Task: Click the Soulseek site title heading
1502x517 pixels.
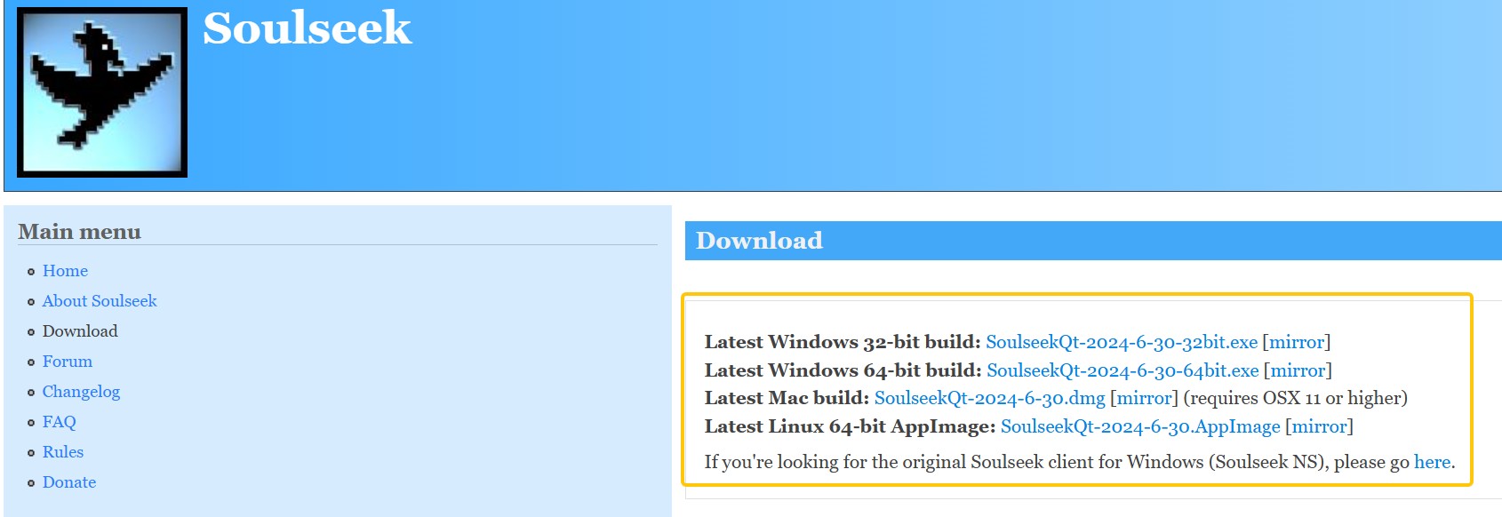Action: point(307,28)
